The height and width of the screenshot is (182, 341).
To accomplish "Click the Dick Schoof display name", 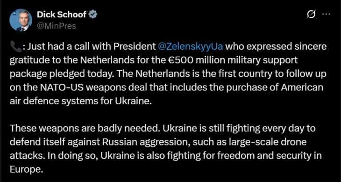I will [62, 15].
